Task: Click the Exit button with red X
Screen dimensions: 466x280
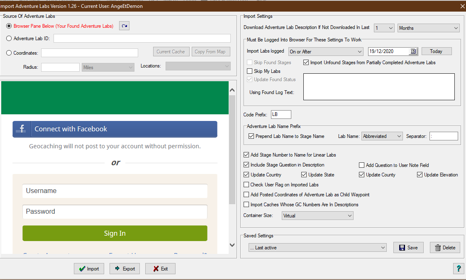Action: 160,269
